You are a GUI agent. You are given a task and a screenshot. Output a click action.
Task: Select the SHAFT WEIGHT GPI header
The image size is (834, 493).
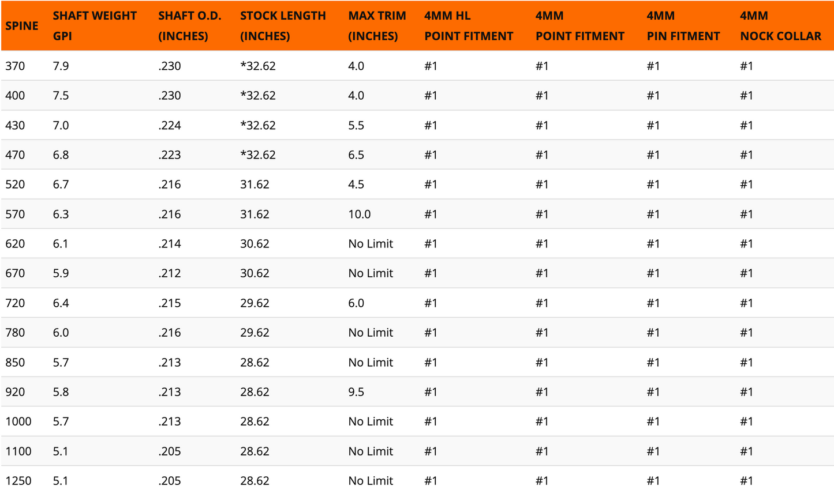(95, 26)
